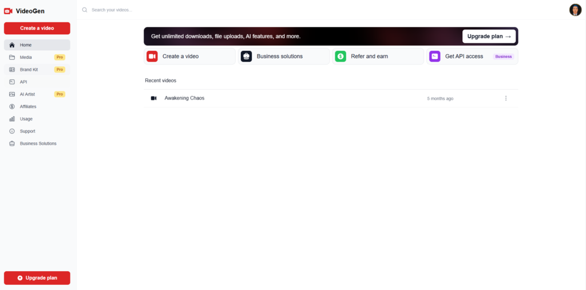
Task: Click the 5 months ago timestamp
Action: click(x=440, y=98)
